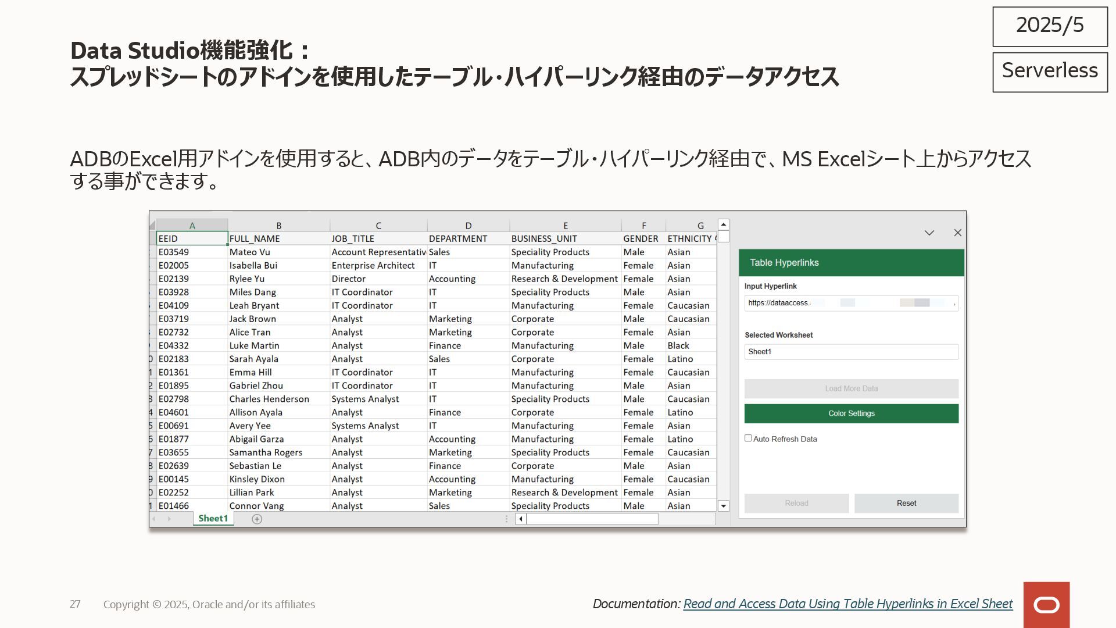Select cell Luke Martin
Screen dimensions: 1116x628
click(x=278, y=345)
